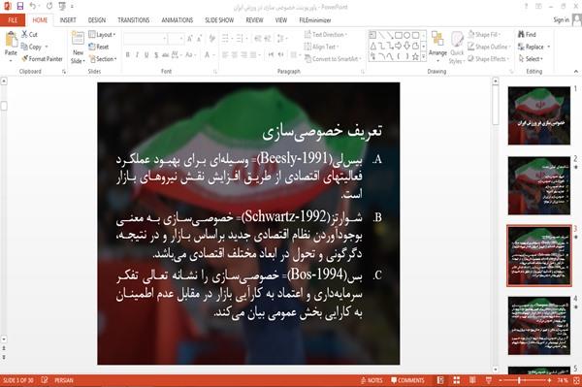Click Select in Editing group

pos(531,58)
